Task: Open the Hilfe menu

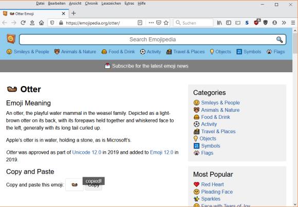Action: 142,4
